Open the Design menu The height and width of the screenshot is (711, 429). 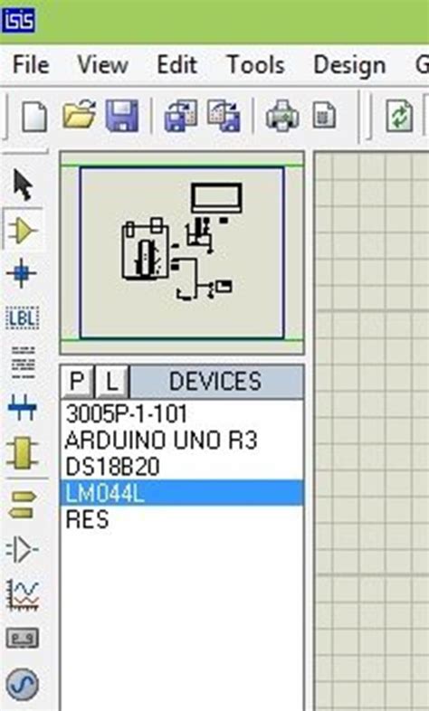[349, 65]
